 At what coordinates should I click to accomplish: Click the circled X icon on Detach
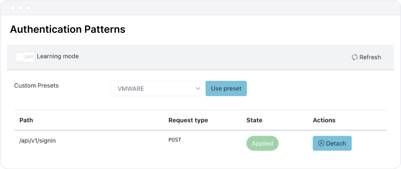click(x=321, y=143)
